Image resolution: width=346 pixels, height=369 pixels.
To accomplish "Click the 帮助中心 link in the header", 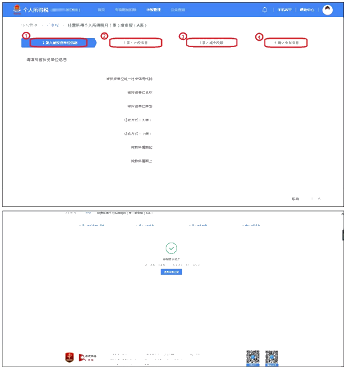I will [307, 10].
